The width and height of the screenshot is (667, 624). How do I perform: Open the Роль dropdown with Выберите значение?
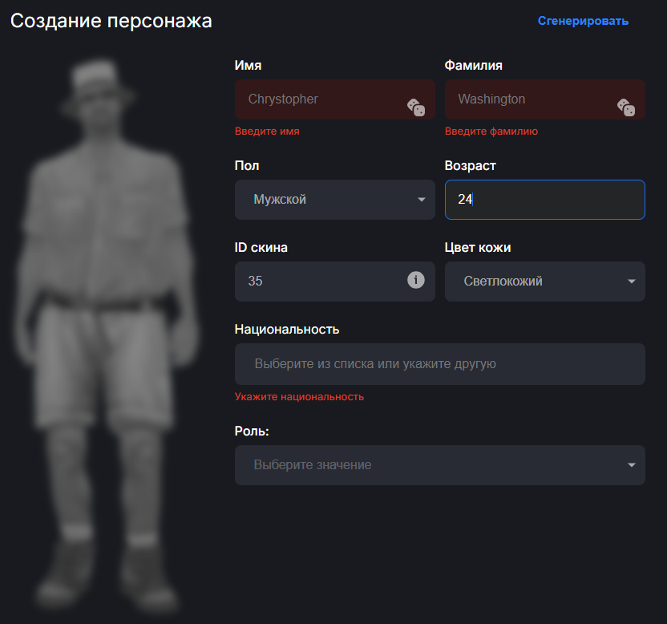coord(440,465)
